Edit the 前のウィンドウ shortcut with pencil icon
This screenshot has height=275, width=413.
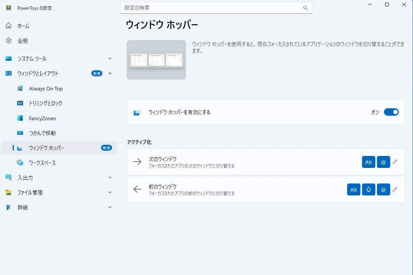(394, 189)
